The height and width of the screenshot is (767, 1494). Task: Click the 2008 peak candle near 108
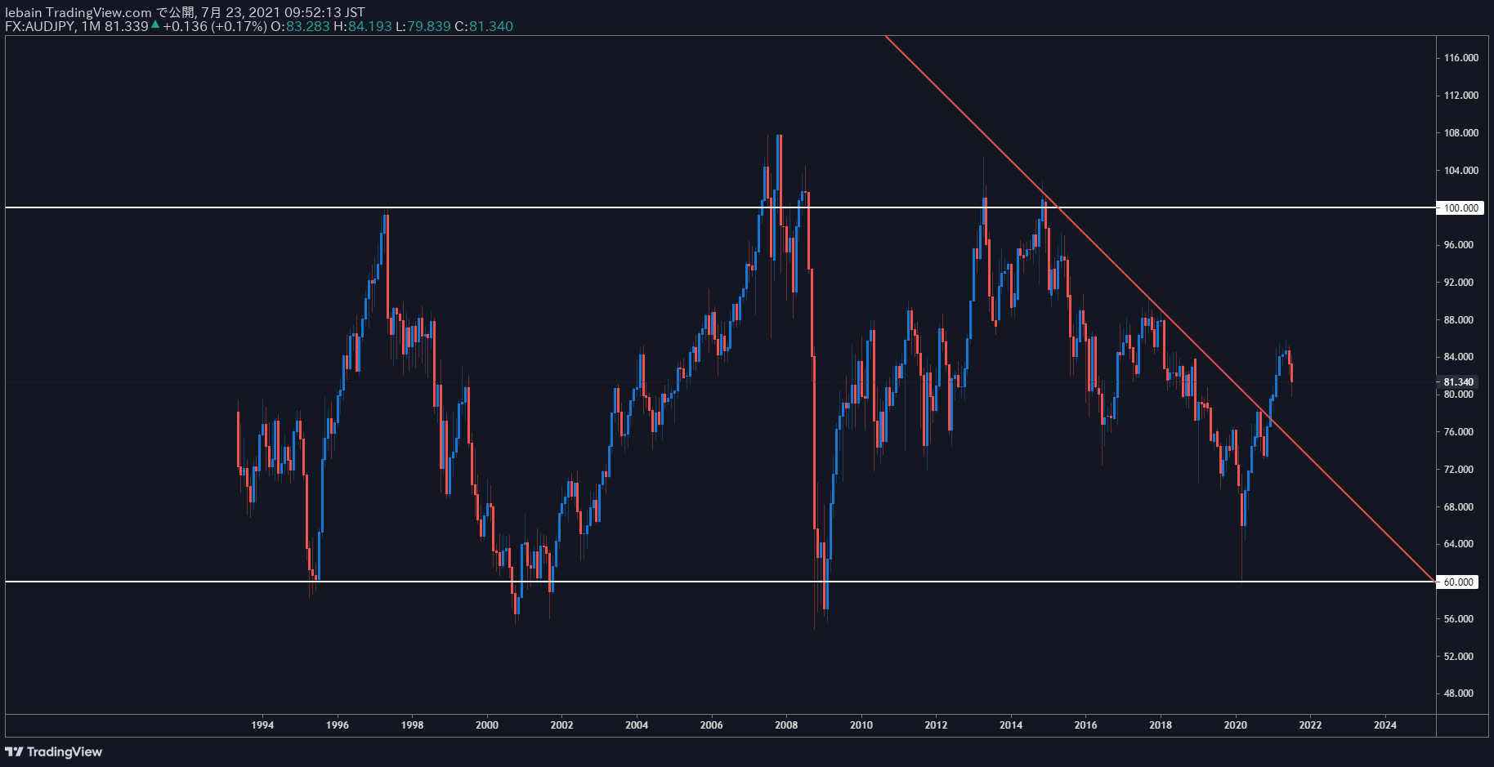[x=779, y=180]
